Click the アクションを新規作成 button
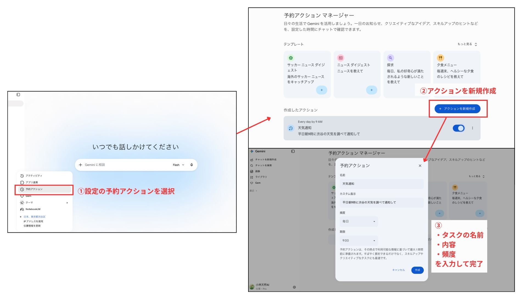Image resolution: width=527 pixels, height=296 pixels. [x=457, y=109]
